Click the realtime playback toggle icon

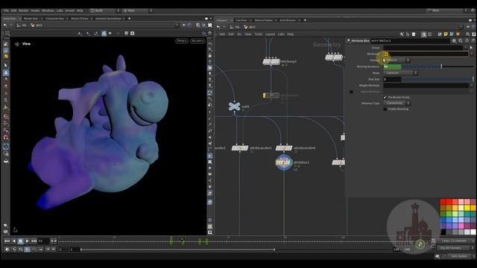tap(27, 249)
